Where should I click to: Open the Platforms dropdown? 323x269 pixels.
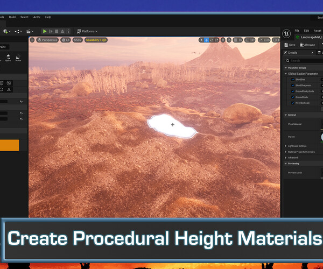click(87, 31)
